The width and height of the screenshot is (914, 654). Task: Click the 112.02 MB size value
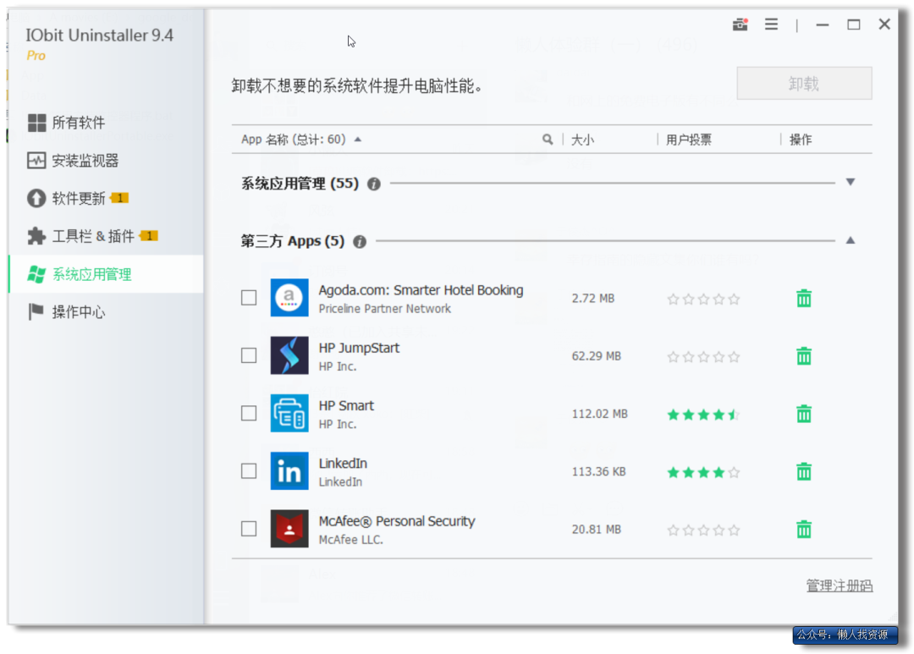(x=600, y=414)
